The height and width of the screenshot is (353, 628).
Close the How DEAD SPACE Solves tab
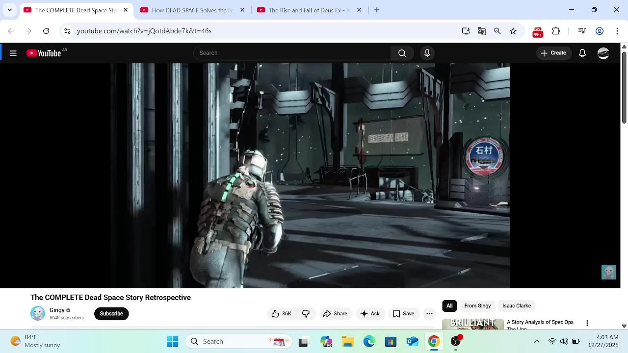242,10
